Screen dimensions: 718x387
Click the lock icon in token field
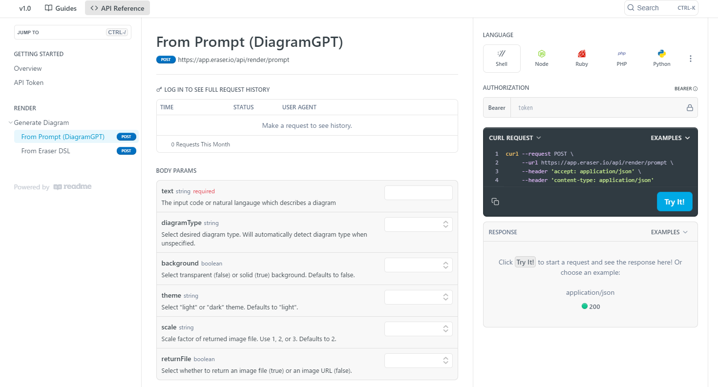(x=690, y=107)
